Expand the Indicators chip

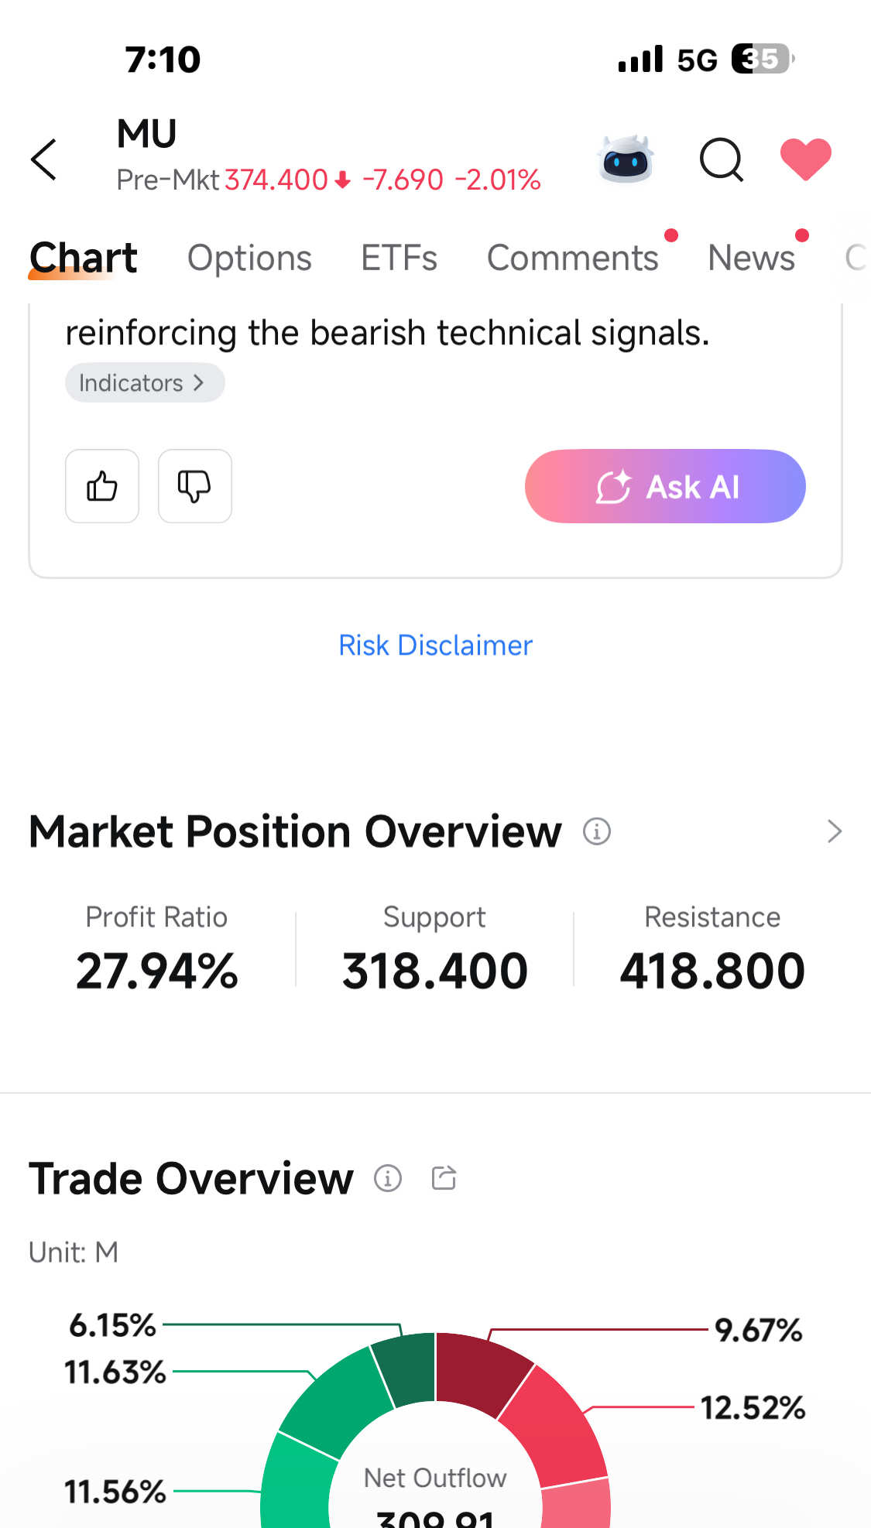(145, 382)
